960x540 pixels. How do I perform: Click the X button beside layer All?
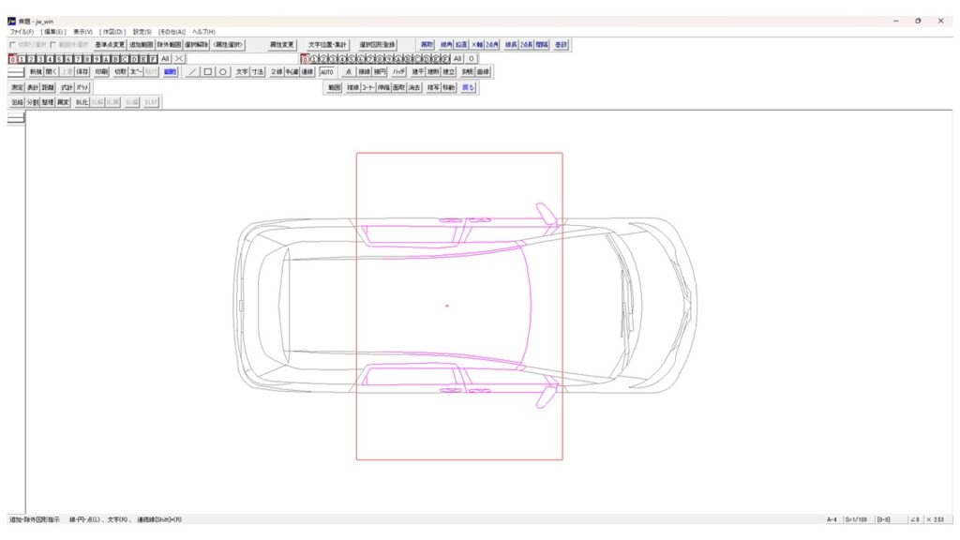pyautogui.click(x=179, y=58)
